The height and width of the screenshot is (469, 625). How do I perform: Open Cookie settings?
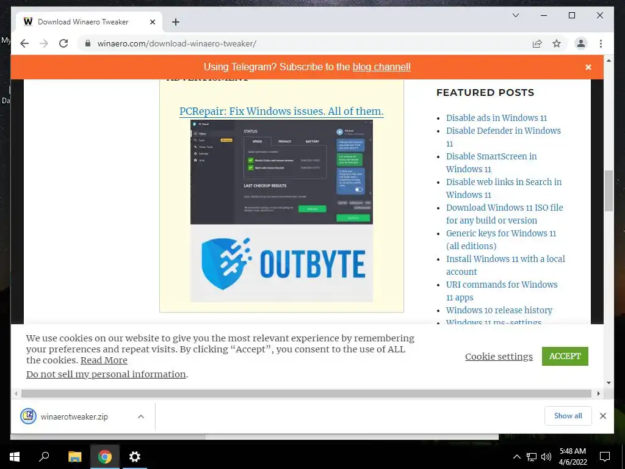tap(499, 356)
